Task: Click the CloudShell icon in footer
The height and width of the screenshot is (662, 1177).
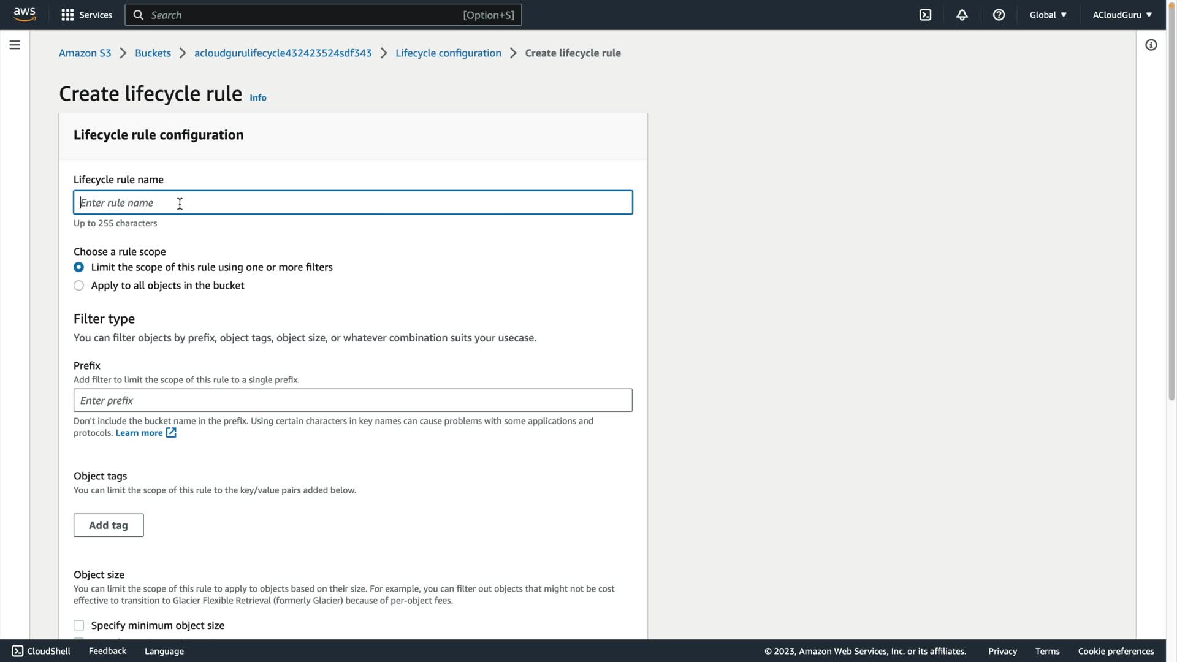Action: (17, 651)
